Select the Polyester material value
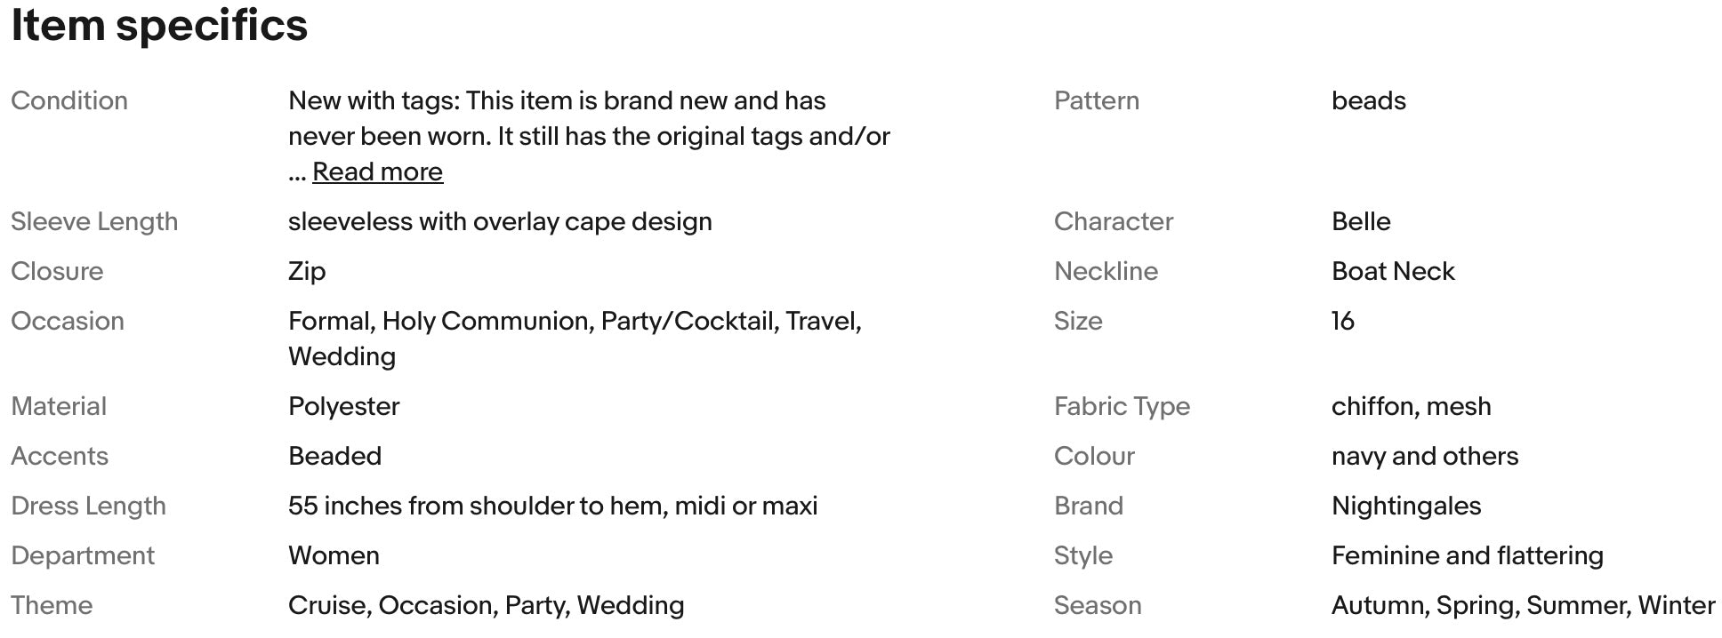The width and height of the screenshot is (1722, 638). [344, 406]
